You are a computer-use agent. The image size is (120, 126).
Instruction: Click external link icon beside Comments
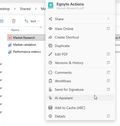tap(108, 72)
